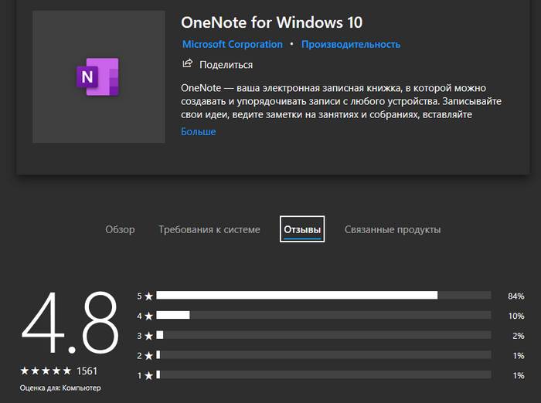Click the five-star row under the 4.8 rating
The image size is (541, 403).
(x=46, y=371)
